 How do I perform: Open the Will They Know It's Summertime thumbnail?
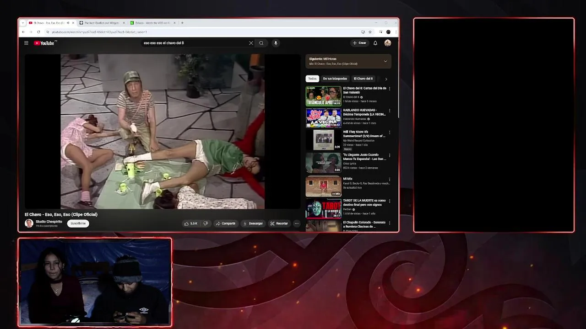click(324, 140)
